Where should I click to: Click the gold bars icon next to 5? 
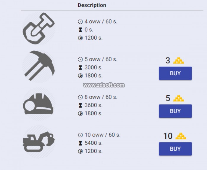click(x=179, y=98)
